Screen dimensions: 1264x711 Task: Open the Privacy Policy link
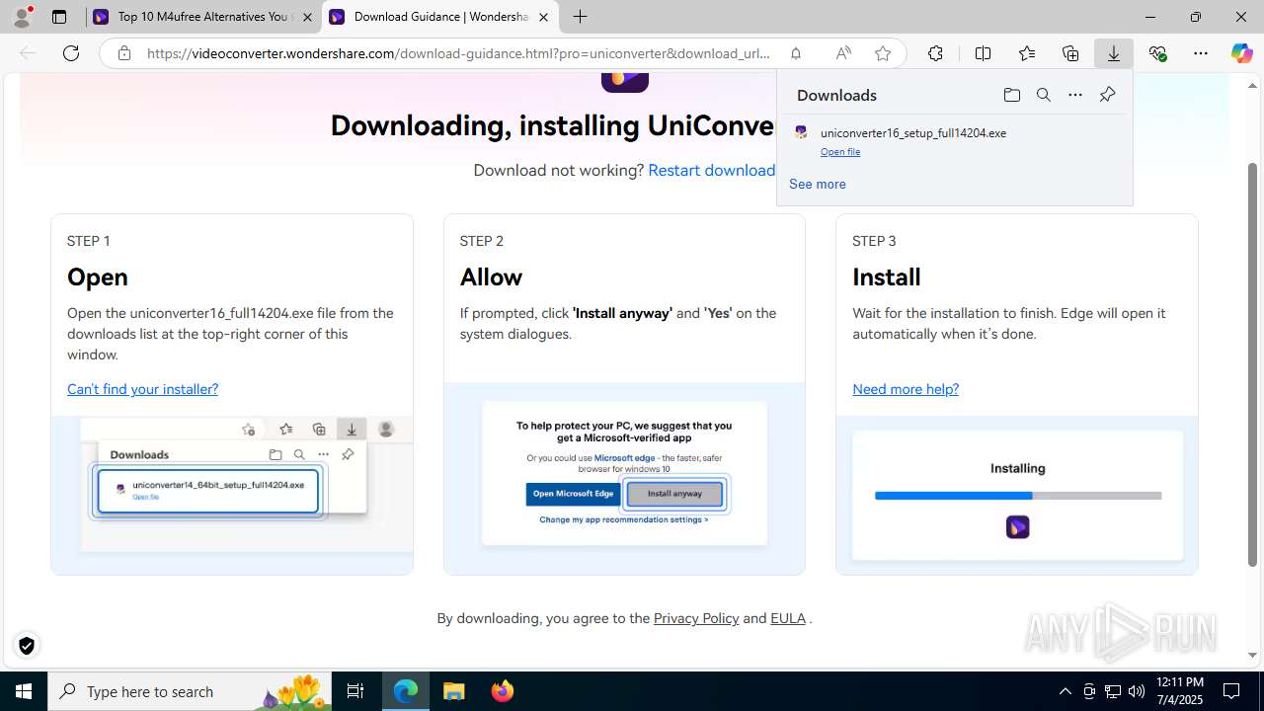tap(696, 618)
